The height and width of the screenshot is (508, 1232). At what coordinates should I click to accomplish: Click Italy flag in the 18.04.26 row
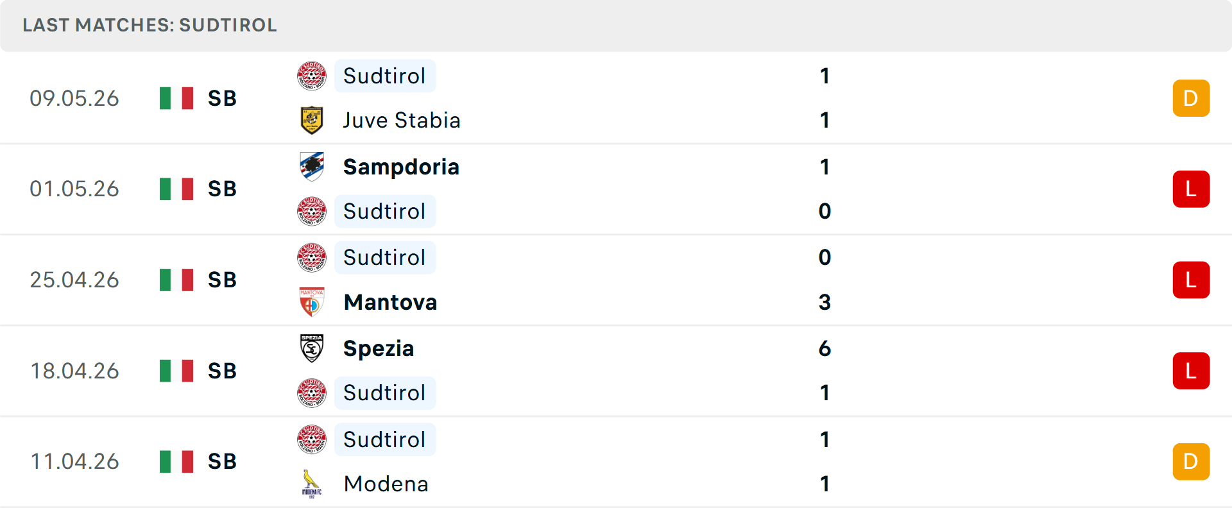click(176, 371)
